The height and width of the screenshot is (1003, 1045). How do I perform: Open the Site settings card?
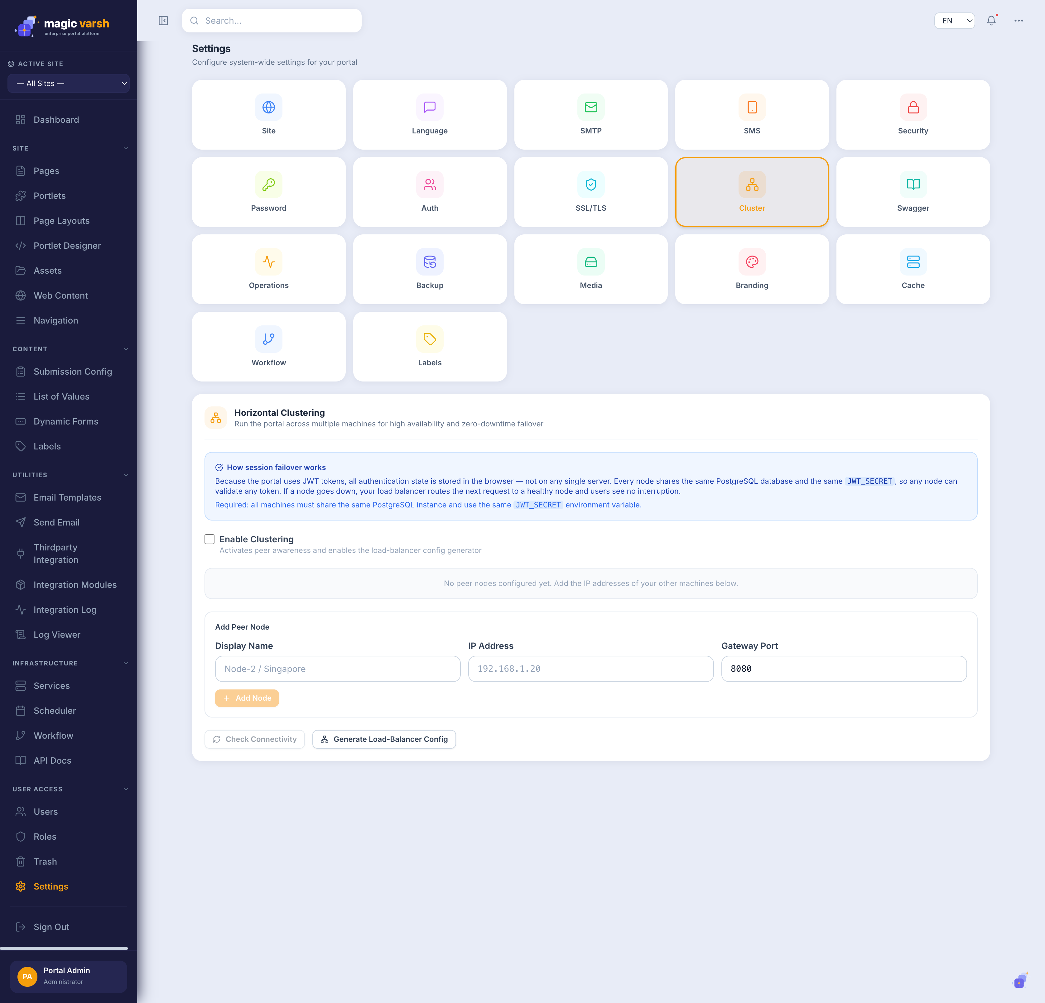269,115
